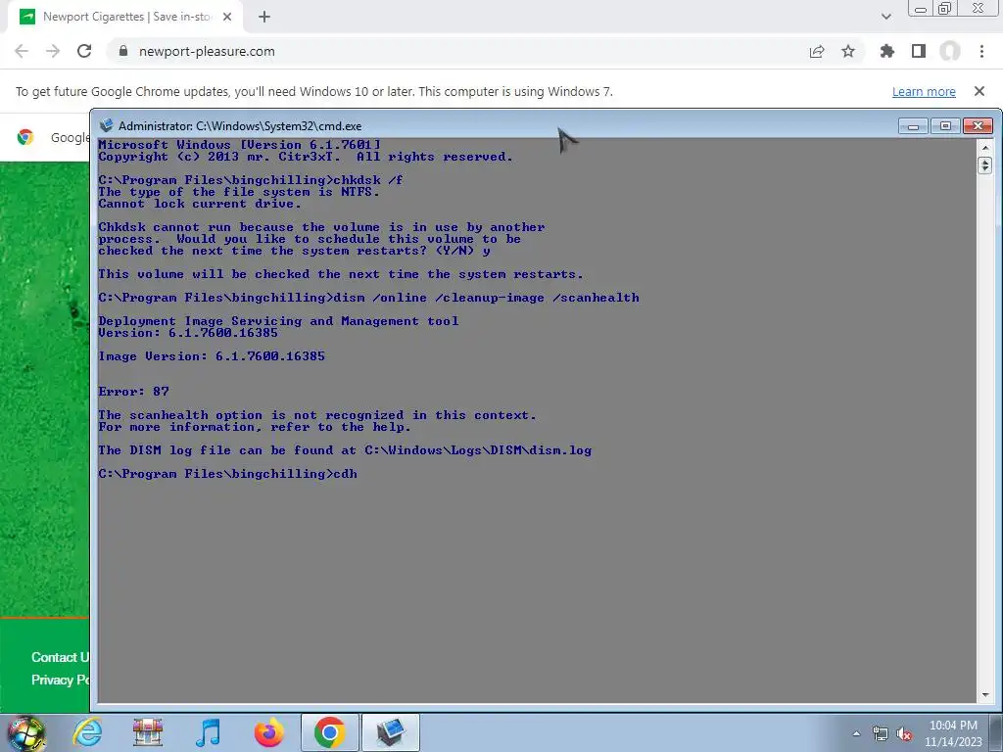Click the DISM log file path line

click(345, 450)
